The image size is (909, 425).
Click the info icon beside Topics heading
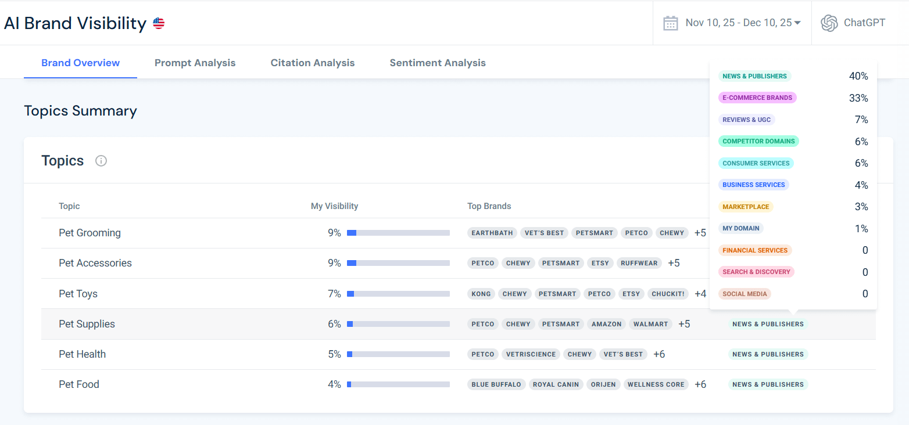(x=101, y=161)
